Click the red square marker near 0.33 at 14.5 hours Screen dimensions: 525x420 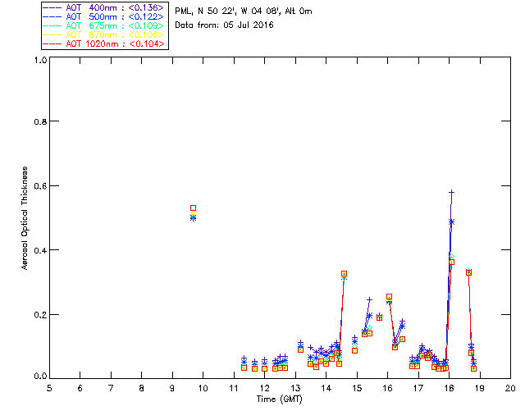(344, 274)
